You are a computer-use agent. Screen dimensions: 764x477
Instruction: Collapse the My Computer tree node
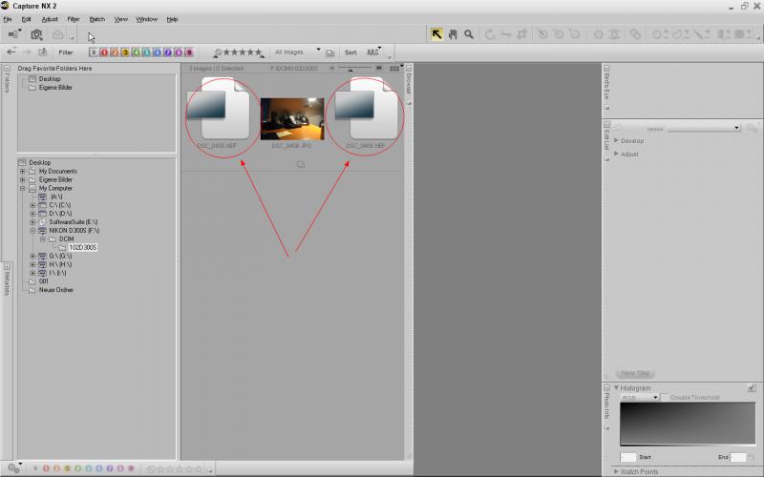(22, 188)
